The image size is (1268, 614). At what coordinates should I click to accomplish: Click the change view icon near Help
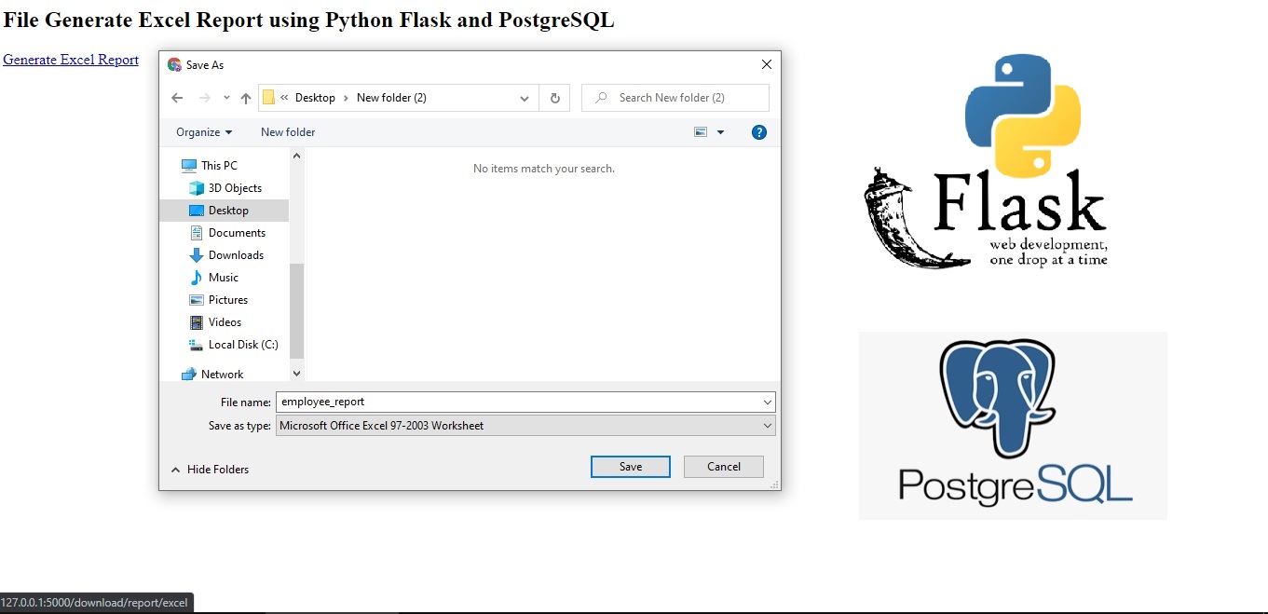[702, 131]
